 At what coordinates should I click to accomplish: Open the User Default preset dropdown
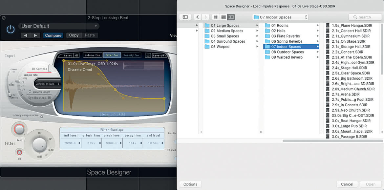59,26
